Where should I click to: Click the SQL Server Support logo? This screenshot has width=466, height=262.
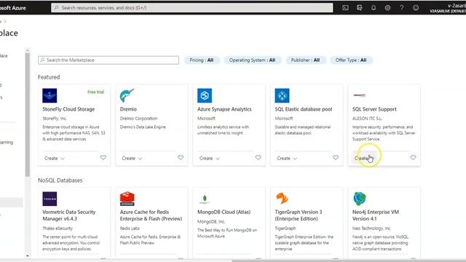(359, 95)
